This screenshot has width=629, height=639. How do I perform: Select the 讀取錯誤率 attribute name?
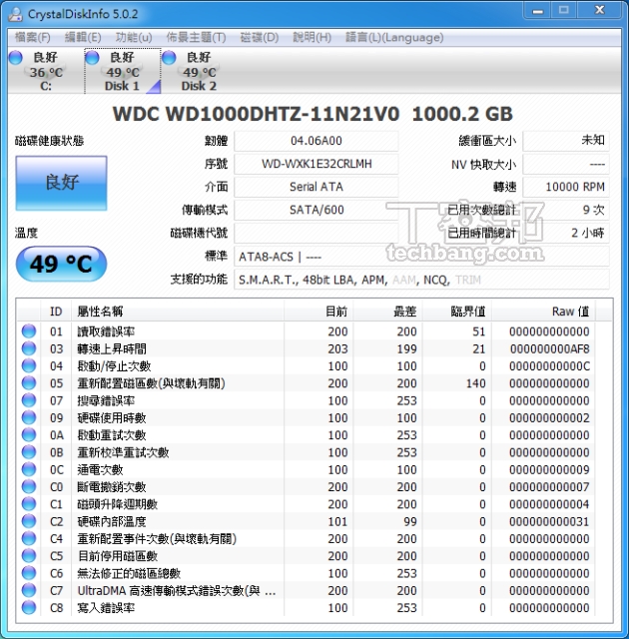point(106,331)
